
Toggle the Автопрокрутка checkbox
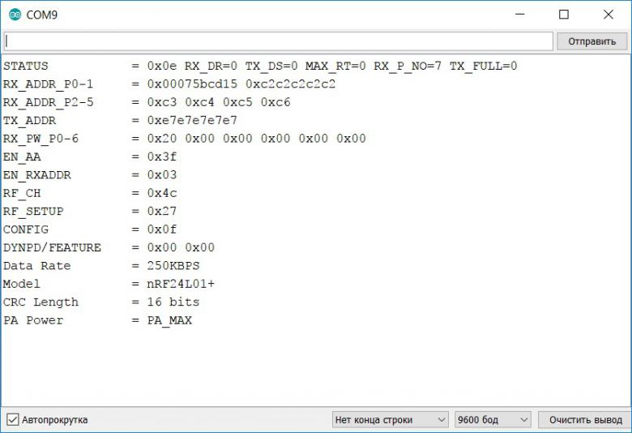pyautogui.click(x=12, y=420)
